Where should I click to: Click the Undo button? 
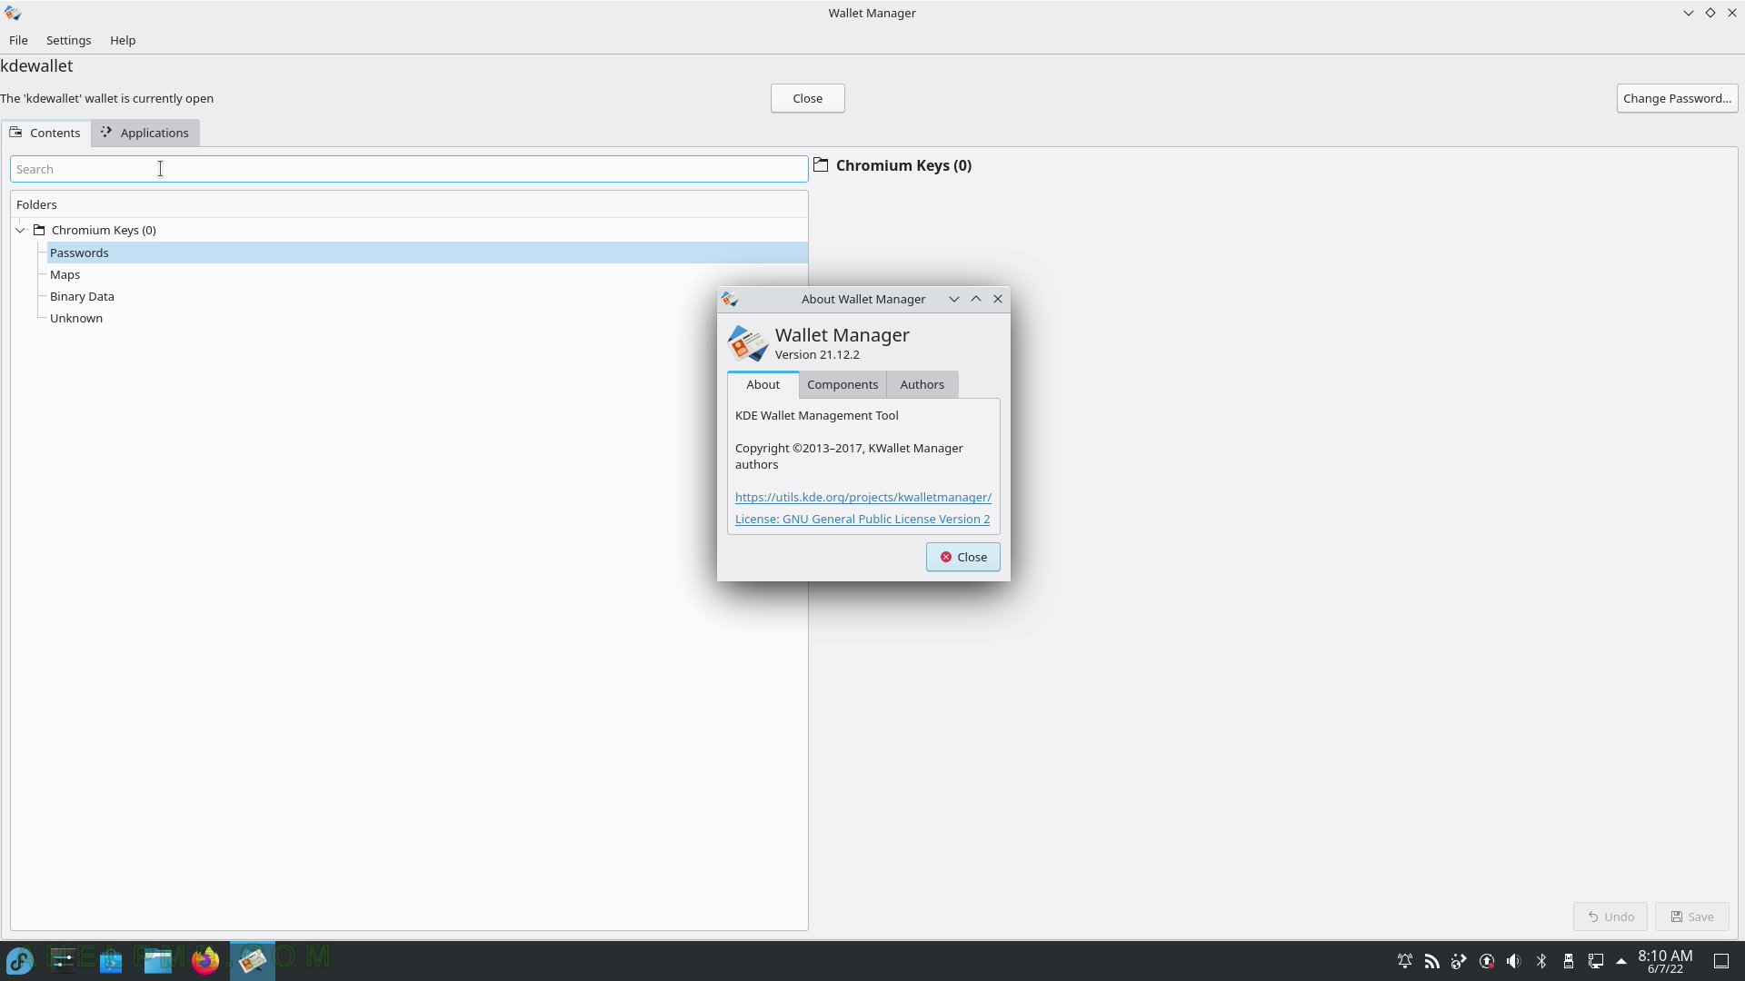tap(1610, 917)
